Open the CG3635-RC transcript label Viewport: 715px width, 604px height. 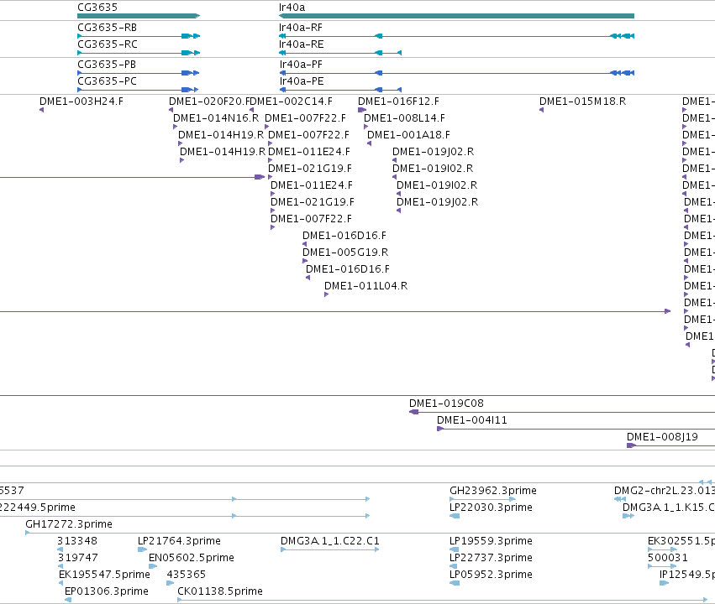coord(108,44)
